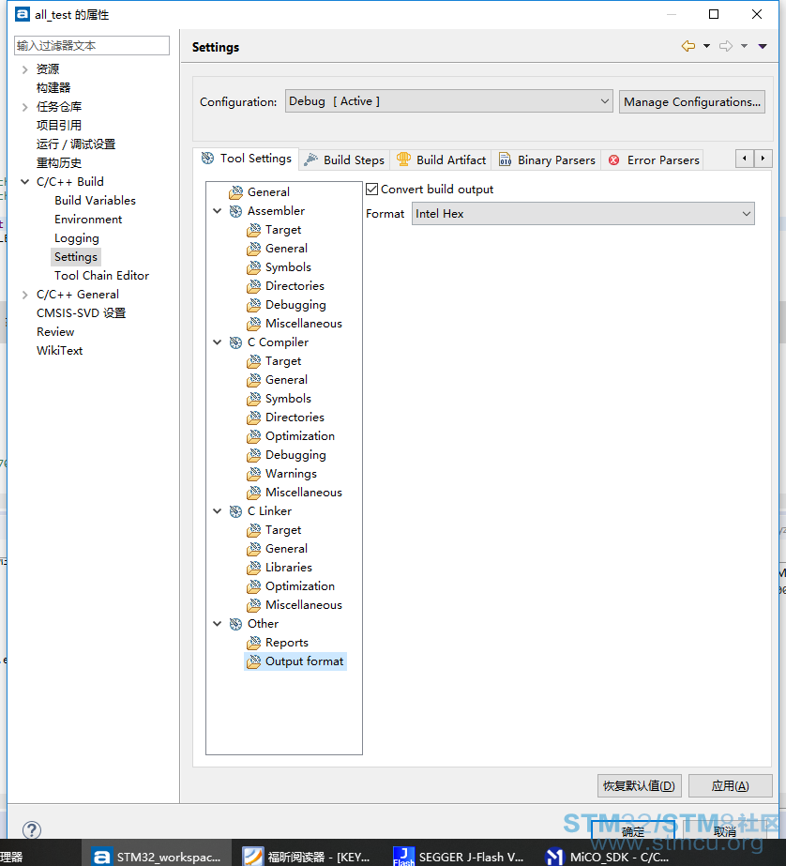Select the Reports entry under Other
The image size is (786, 866).
coord(286,643)
